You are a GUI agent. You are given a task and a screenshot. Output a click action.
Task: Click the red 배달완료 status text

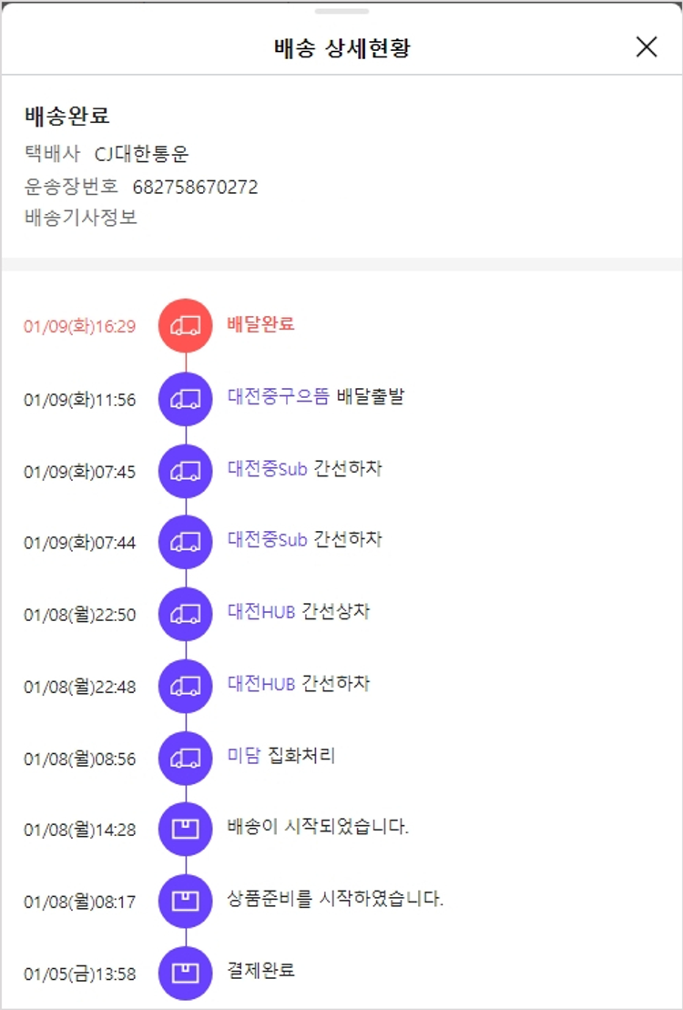pos(260,324)
